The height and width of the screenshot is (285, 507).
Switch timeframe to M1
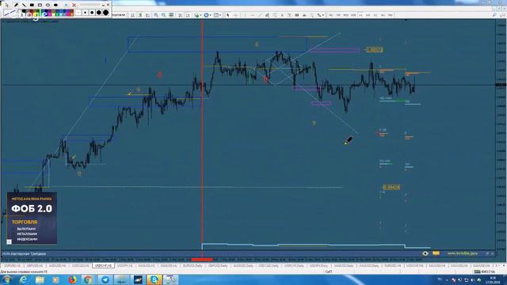331,15
